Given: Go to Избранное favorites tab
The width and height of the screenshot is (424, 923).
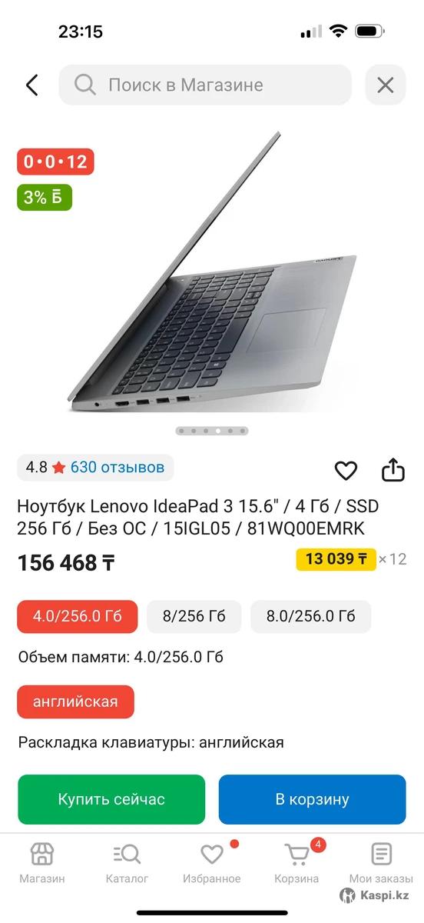Looking at the screenshot, I should 212,862.
